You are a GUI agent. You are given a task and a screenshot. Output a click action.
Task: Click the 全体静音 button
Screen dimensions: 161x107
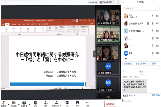[x=127, y=64]
